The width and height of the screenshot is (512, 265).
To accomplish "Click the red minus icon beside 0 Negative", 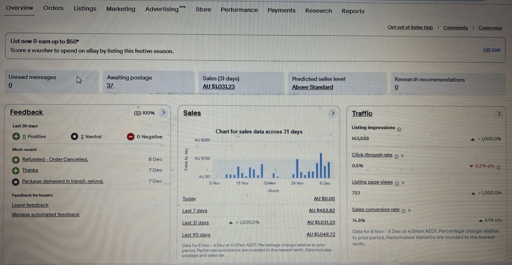I will click(130, 137).
